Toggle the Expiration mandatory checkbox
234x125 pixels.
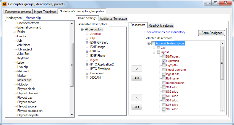click(164, 61)
